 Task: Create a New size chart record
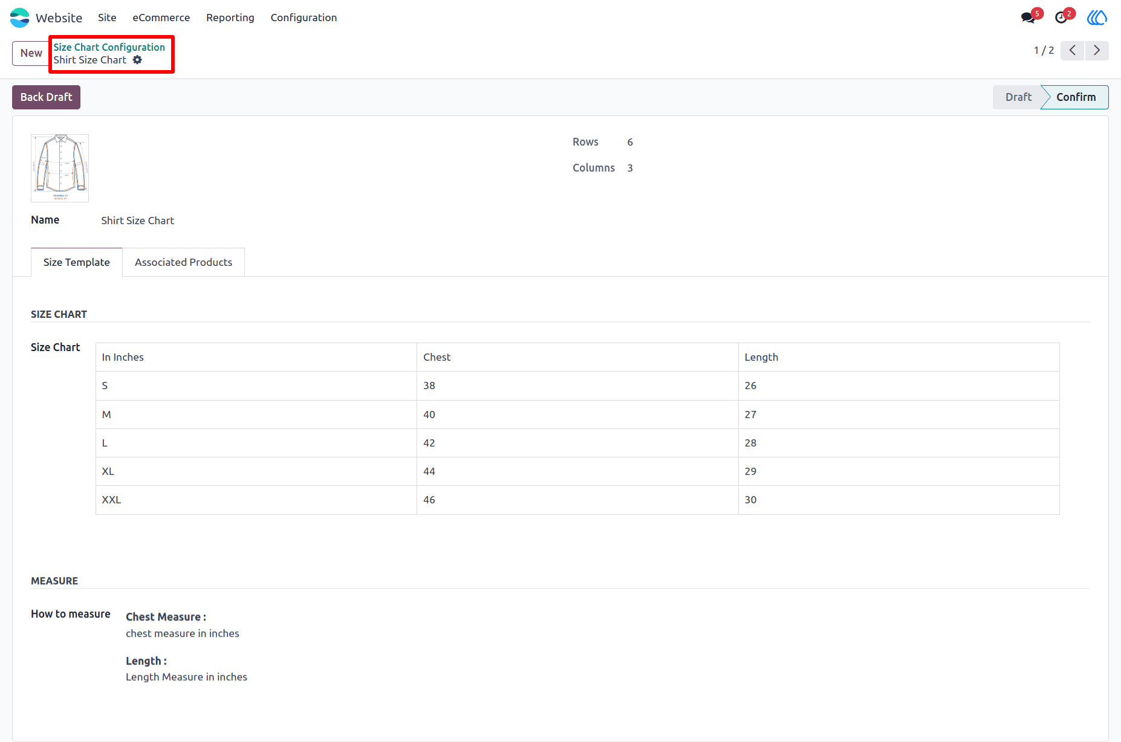point(31,53)
